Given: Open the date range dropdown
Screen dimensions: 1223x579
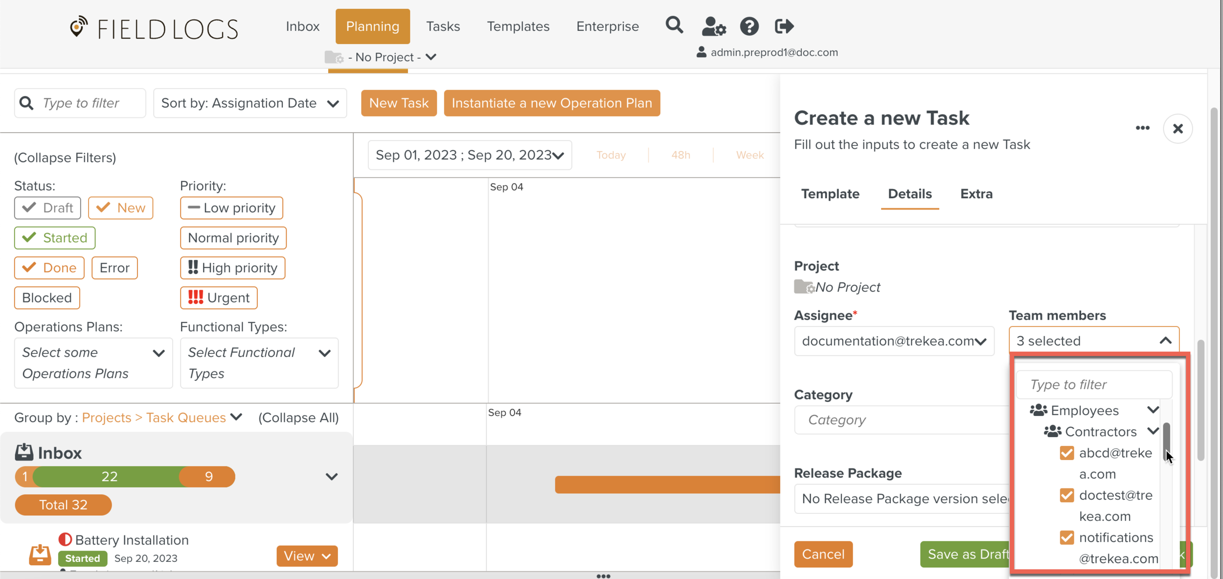Looking at the screenshot, I should pos(470,155).
